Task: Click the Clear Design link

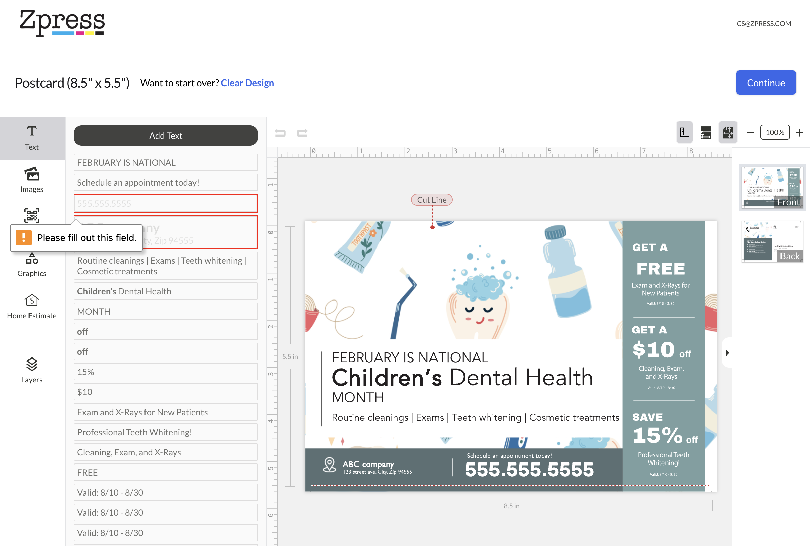Action: tap(247, 83)
